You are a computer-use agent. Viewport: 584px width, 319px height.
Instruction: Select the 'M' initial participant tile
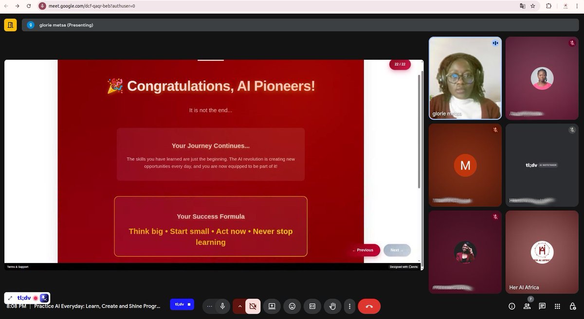tap(465, 165)
